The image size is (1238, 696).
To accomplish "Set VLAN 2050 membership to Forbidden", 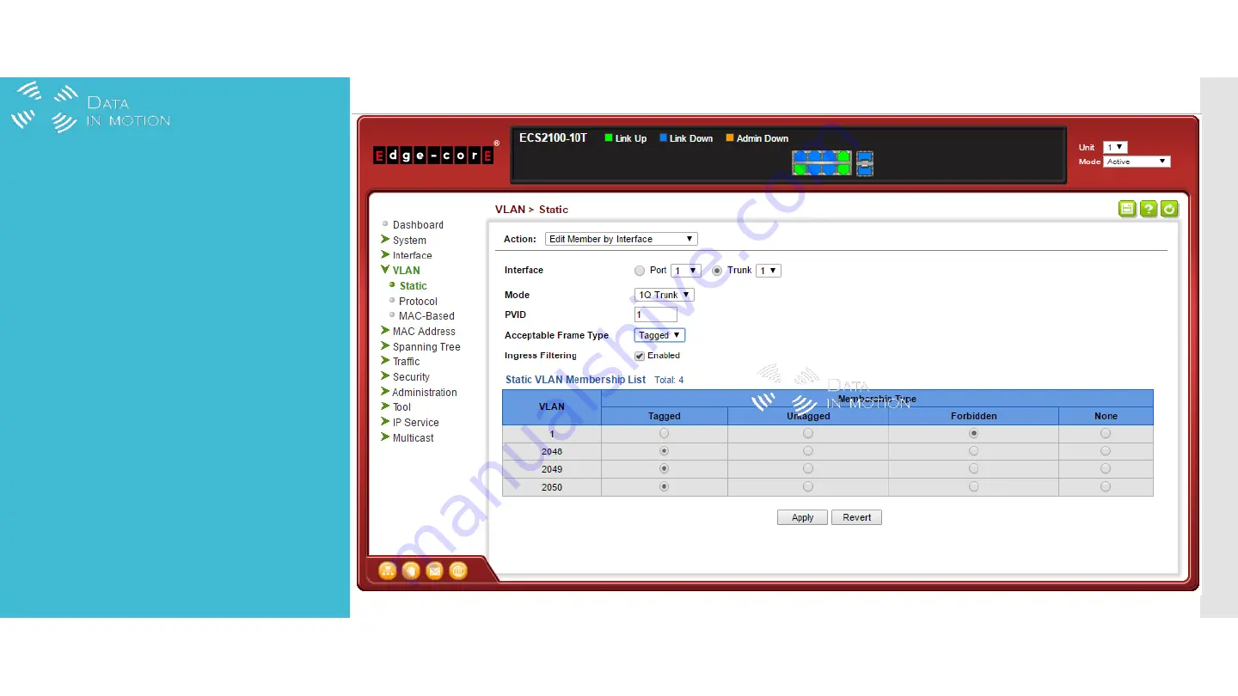I will click(x=973, y=486).
